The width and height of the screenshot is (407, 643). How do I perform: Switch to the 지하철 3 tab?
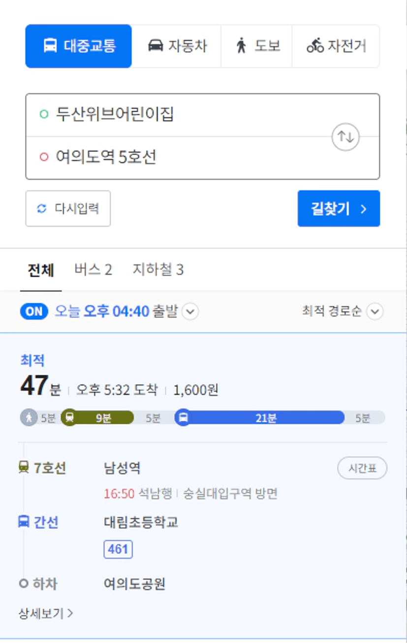(158, 269)
